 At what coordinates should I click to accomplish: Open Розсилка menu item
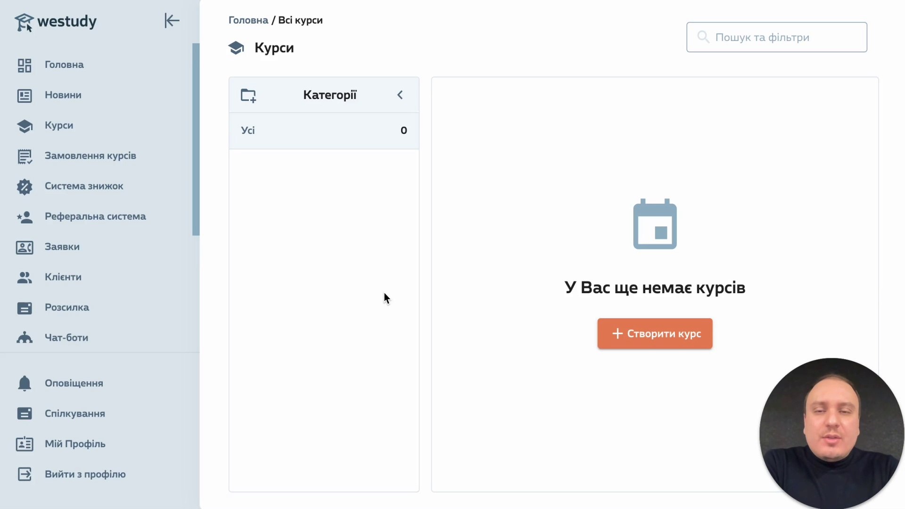coord(66,307)
